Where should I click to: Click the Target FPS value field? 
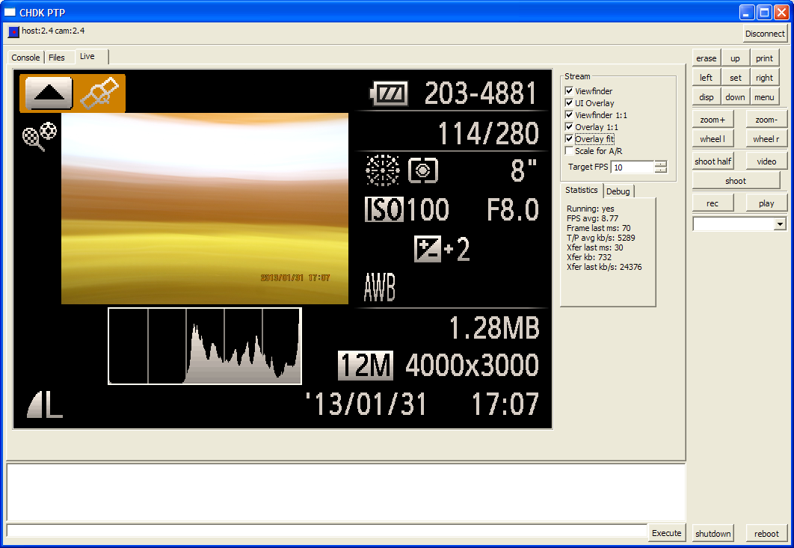click(x=633, y=167)
